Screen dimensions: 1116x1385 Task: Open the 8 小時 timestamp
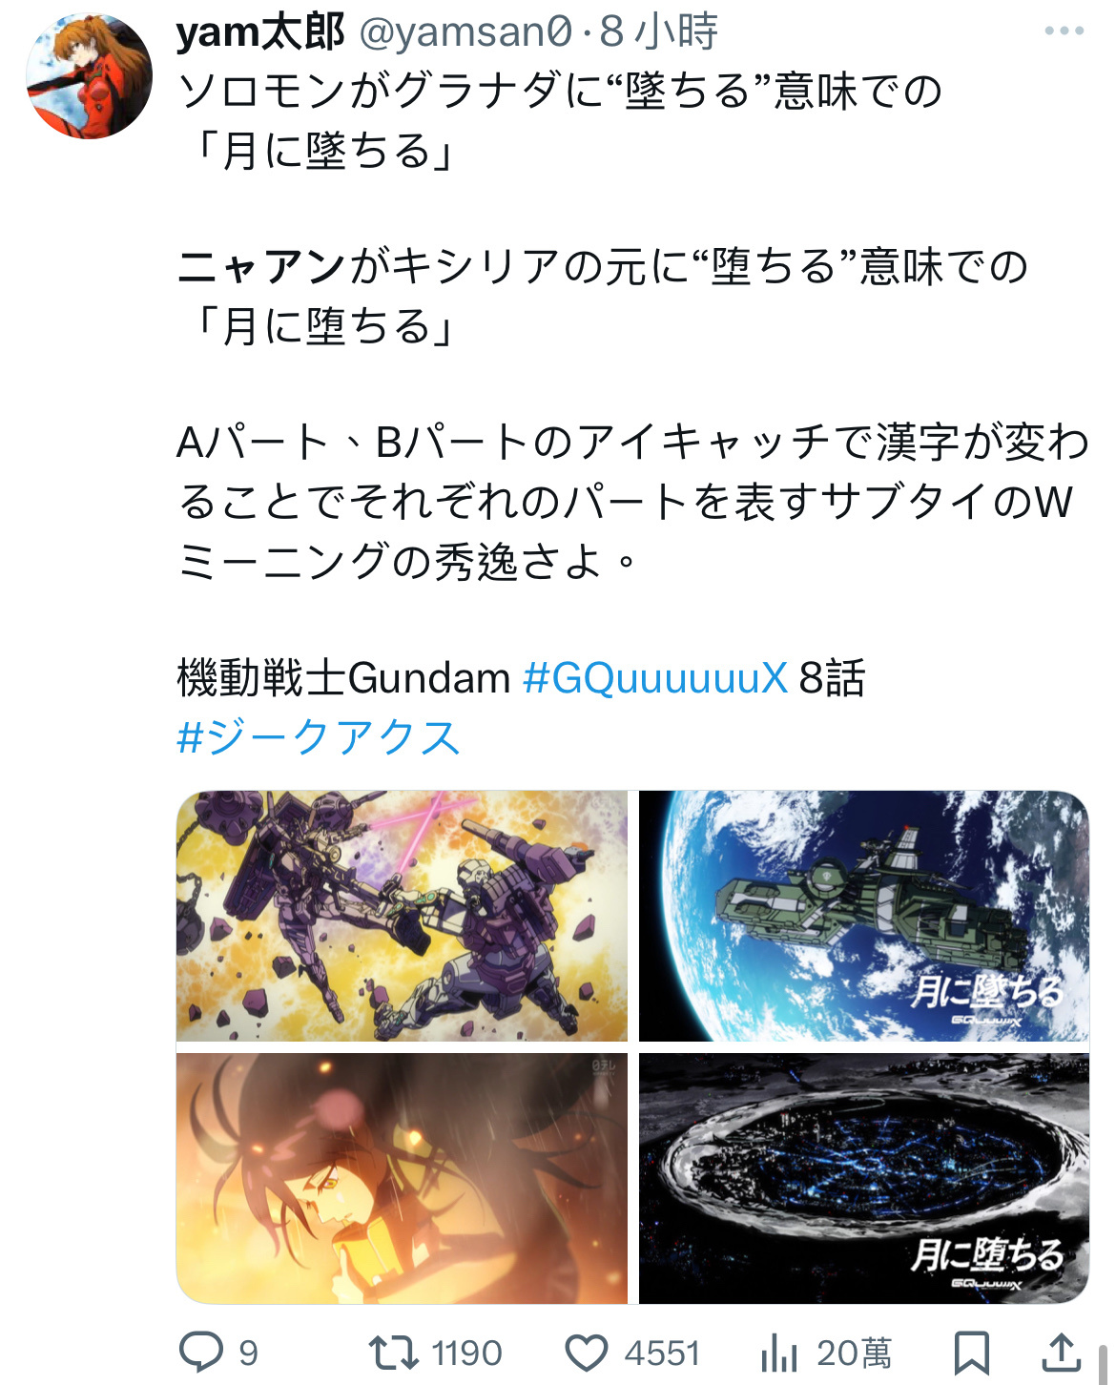(x=658, y=32)
